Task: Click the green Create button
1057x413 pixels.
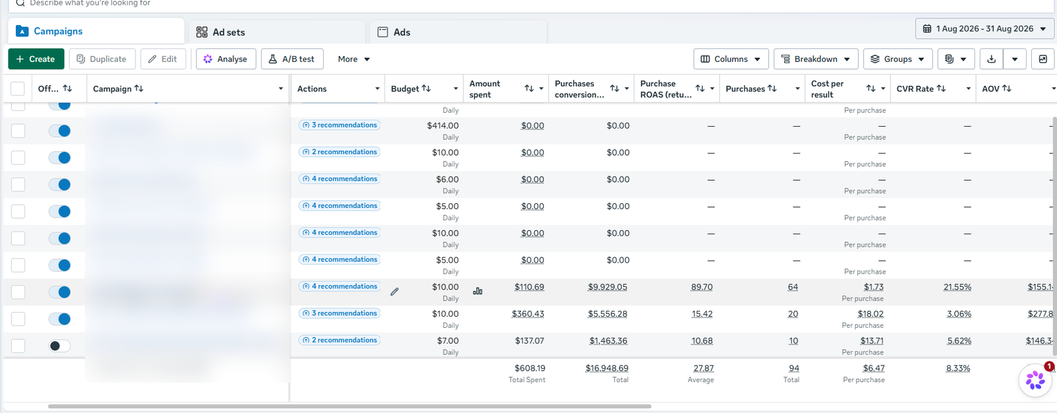Action: click(36, 59)
